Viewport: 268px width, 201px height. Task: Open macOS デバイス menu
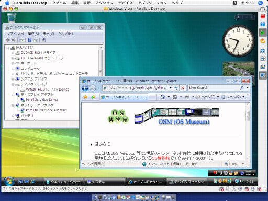126,3
